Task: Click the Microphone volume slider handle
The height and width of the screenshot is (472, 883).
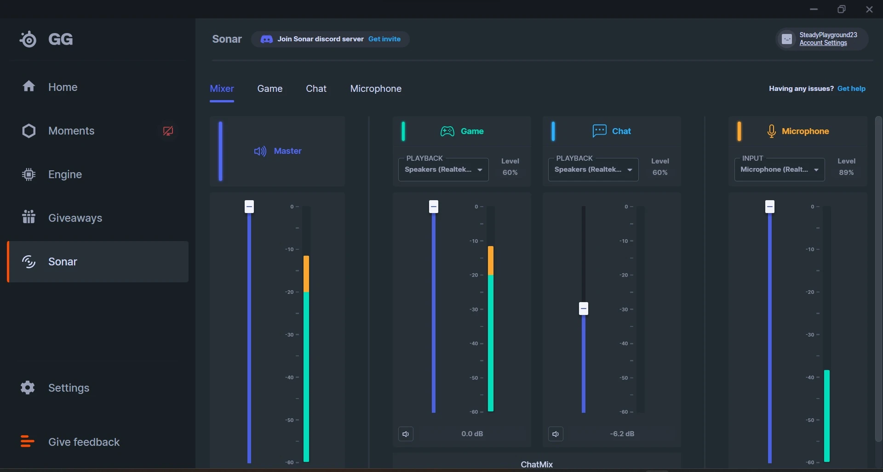Action: 770,207
